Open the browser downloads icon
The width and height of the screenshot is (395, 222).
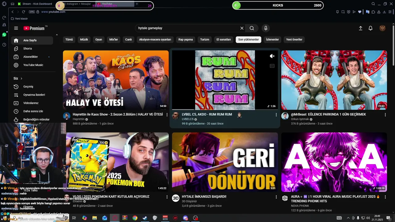[x=385, y=12]
